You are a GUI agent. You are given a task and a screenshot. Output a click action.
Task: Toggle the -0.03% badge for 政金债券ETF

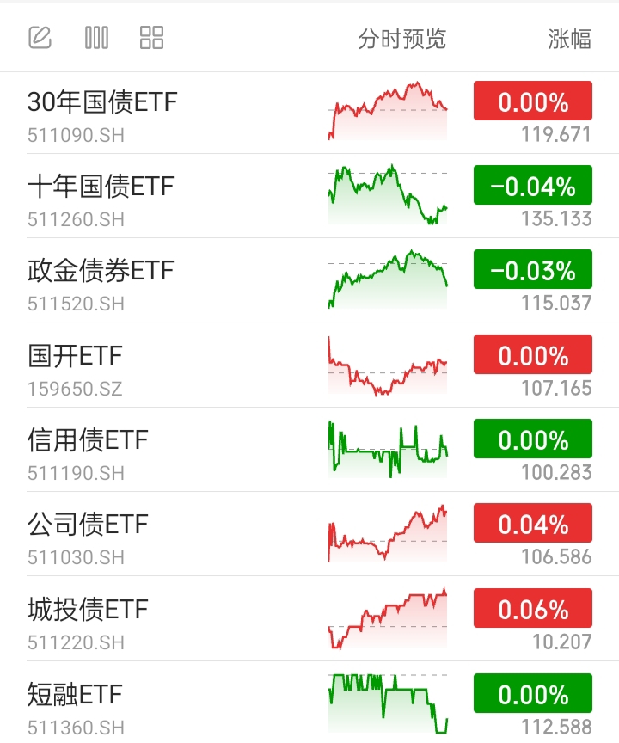tap(533, 269)
